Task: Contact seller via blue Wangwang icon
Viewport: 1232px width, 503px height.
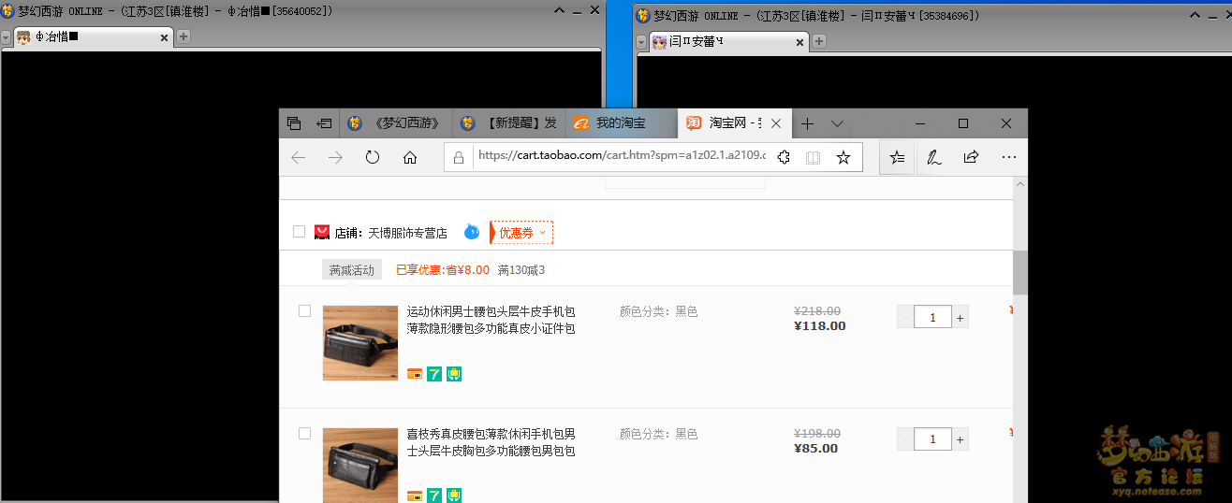Action: click(x=472, y=232)
